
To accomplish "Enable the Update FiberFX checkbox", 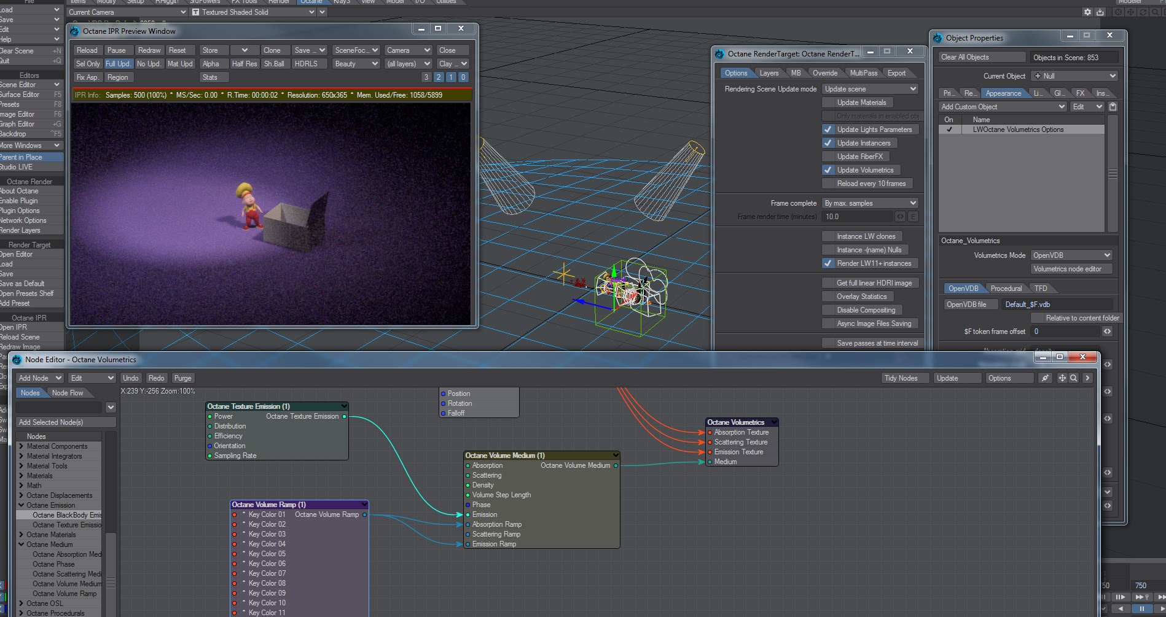I will [828, 157].
